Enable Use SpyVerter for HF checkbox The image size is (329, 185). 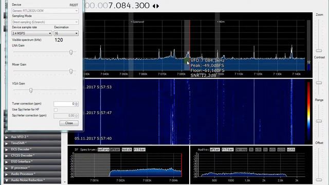[56, 109]
